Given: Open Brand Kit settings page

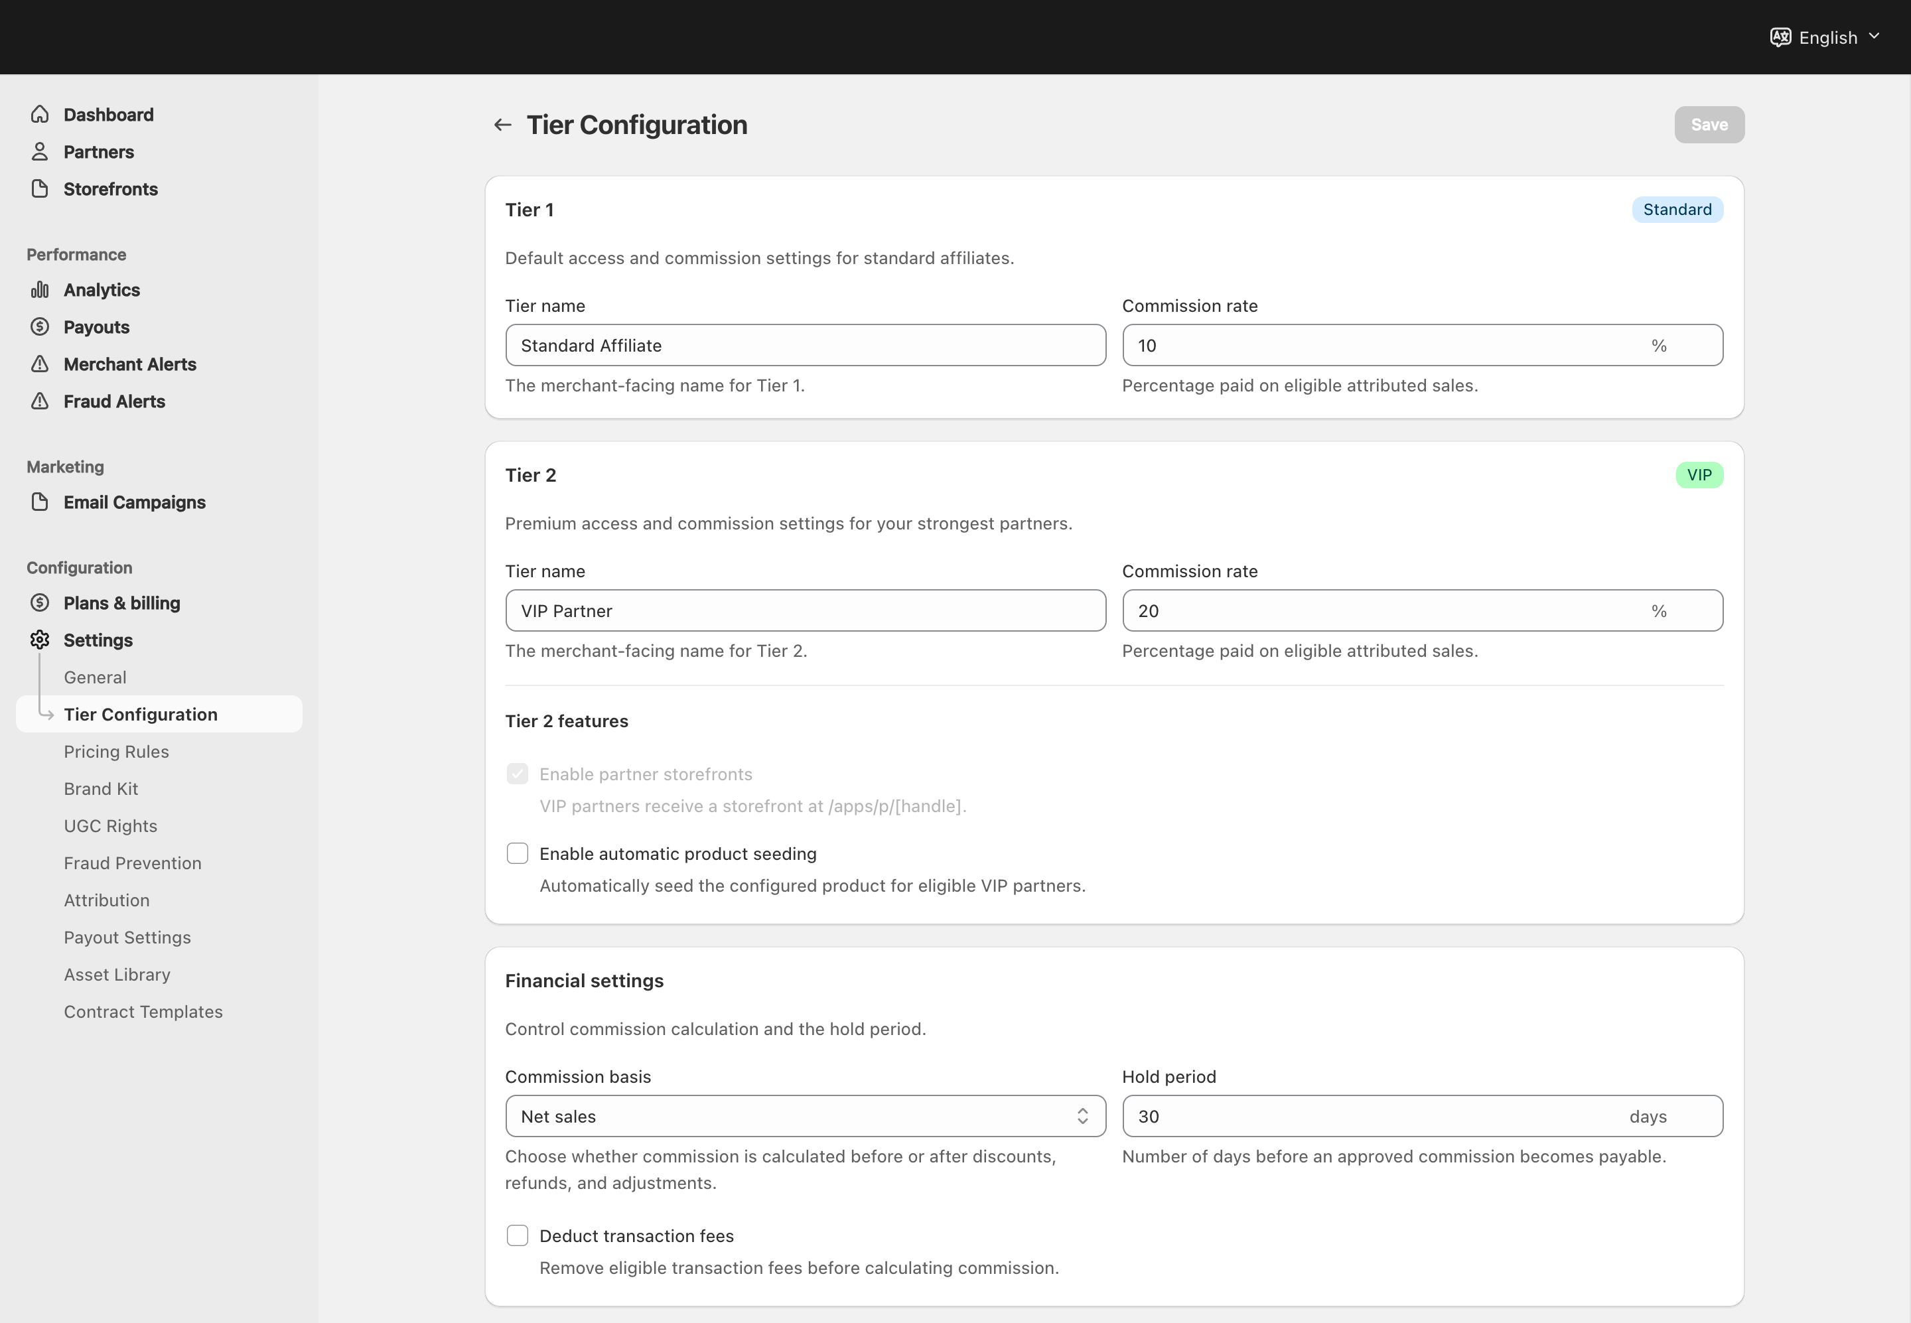Looking at the screenshot, I should coord(101,789).
